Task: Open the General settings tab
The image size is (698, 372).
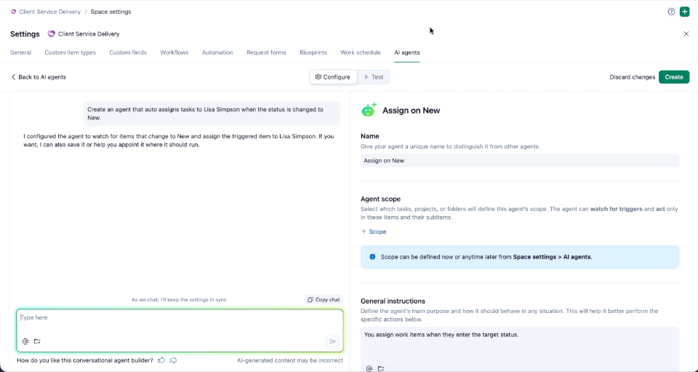Action: [x=21, y=52]
